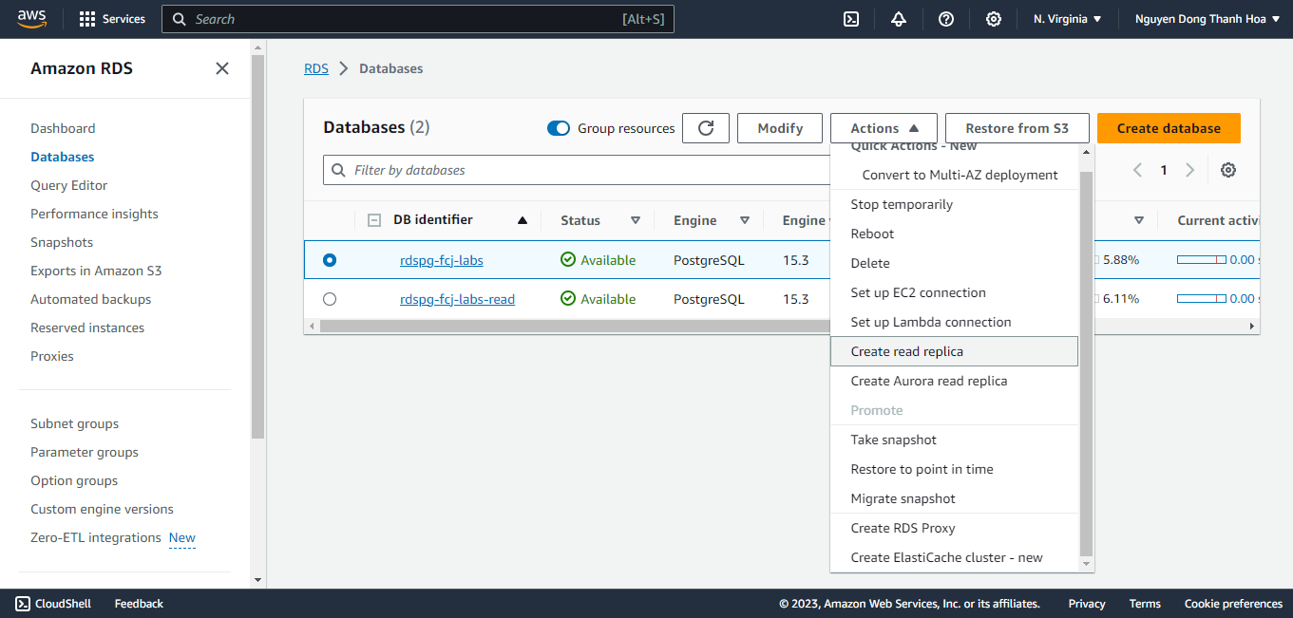
Task: Choose Reboot from Actions menu
Action: [x=955, y=234]
